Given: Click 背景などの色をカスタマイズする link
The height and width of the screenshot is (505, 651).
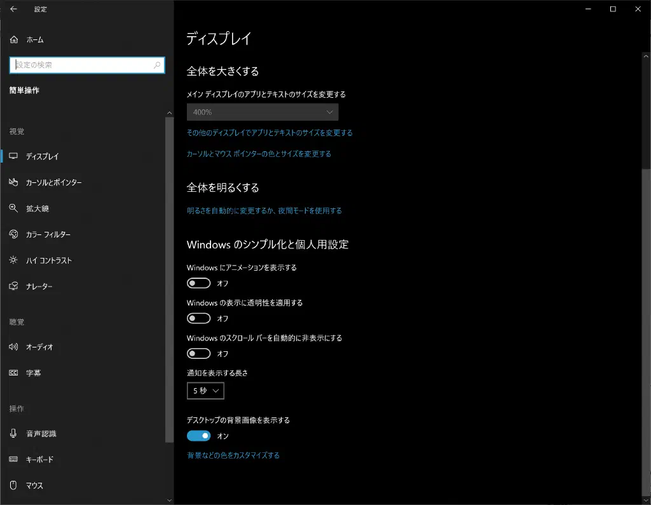Looking at the screenshot, I should (x=233, y=455).
